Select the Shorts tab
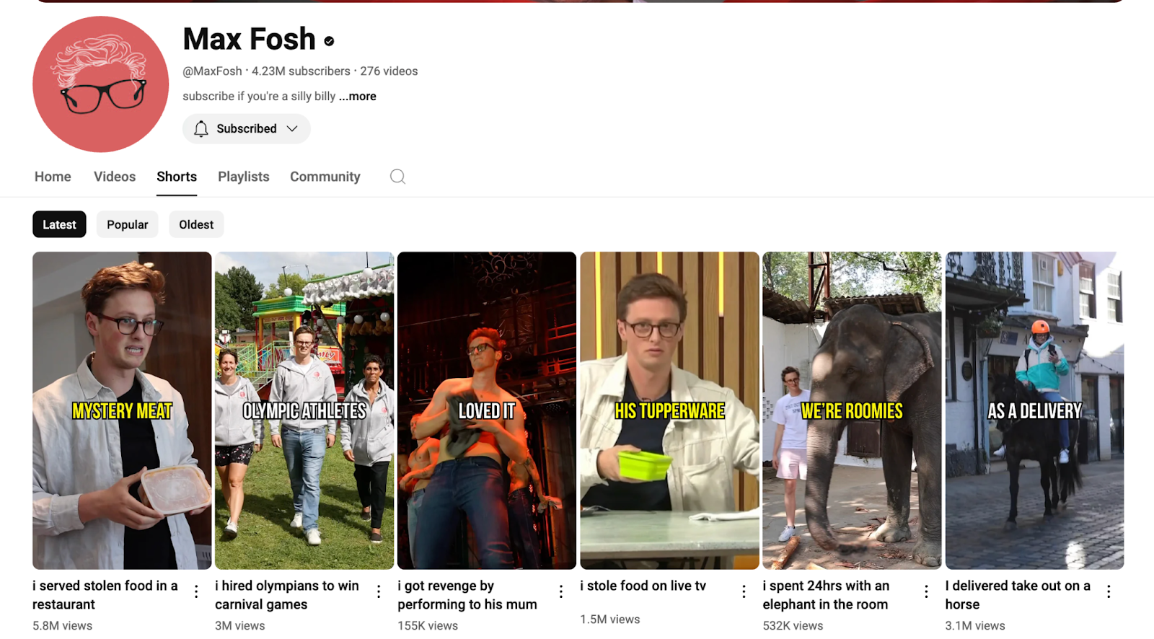 [177, 177]
